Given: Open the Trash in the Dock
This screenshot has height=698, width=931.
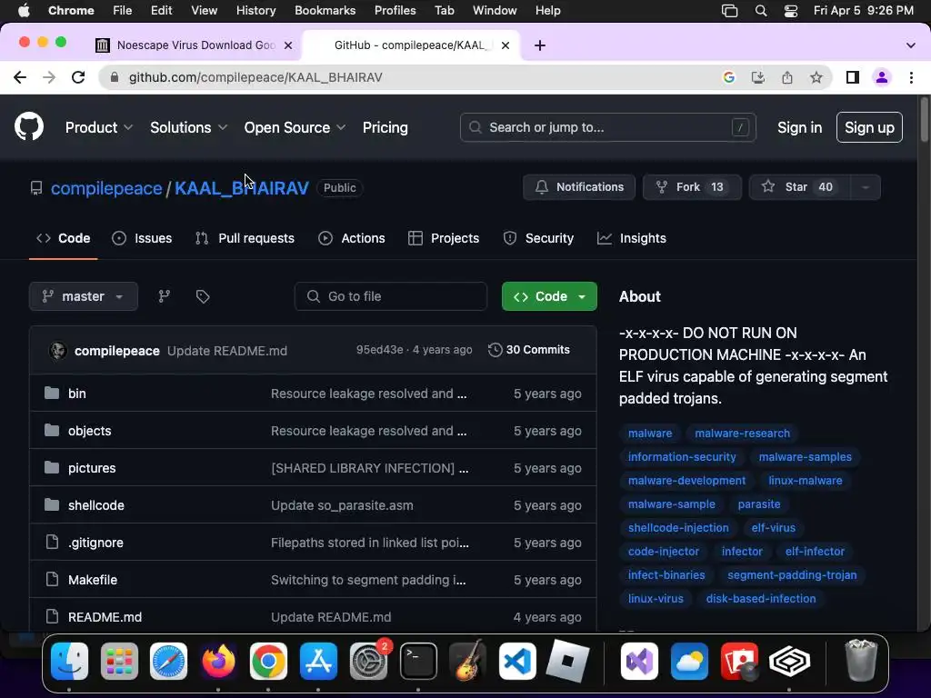Looking at the screenshot, I should [860, 661].
